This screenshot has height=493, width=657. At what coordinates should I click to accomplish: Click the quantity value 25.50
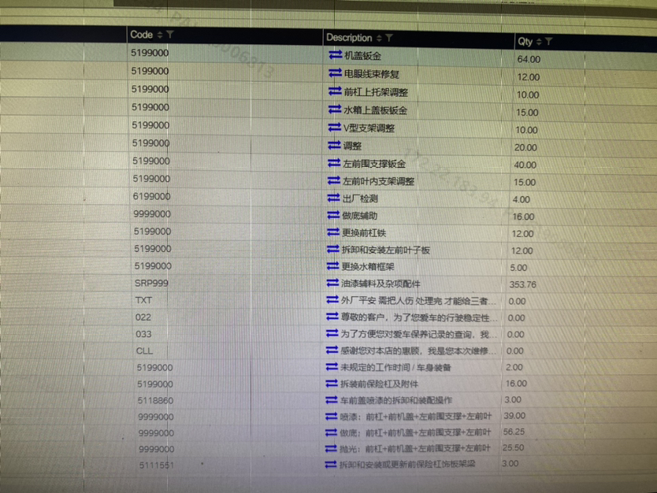pyautogui.click(x=514, y=447)
